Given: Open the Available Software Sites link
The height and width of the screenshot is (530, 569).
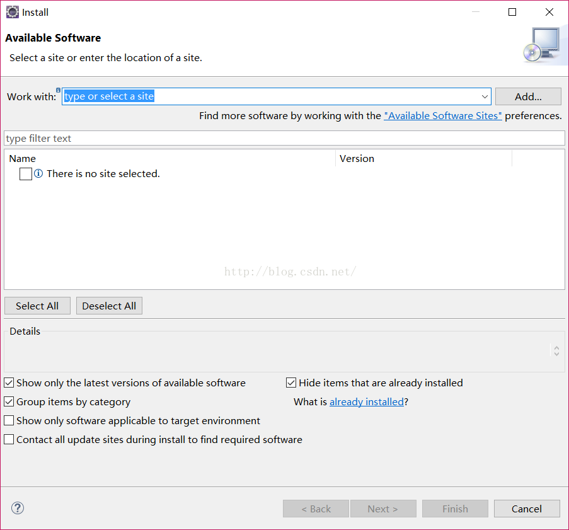Looking at the screenshot, I should click(443, 116).
